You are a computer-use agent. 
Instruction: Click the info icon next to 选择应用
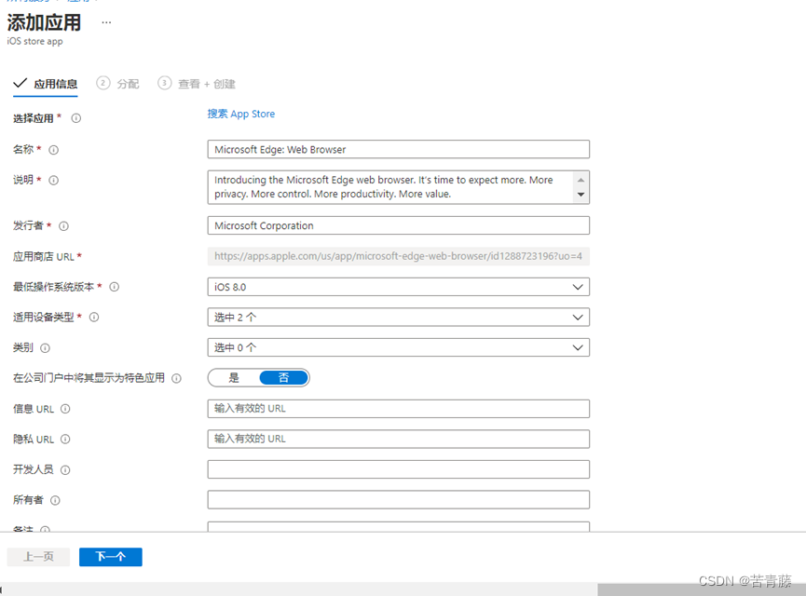click(x=75, y=117)
